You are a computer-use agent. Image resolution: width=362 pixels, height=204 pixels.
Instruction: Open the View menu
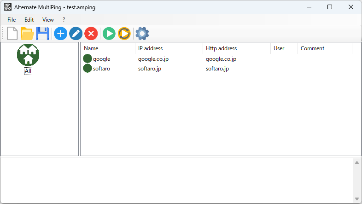[x=48, y=20]
